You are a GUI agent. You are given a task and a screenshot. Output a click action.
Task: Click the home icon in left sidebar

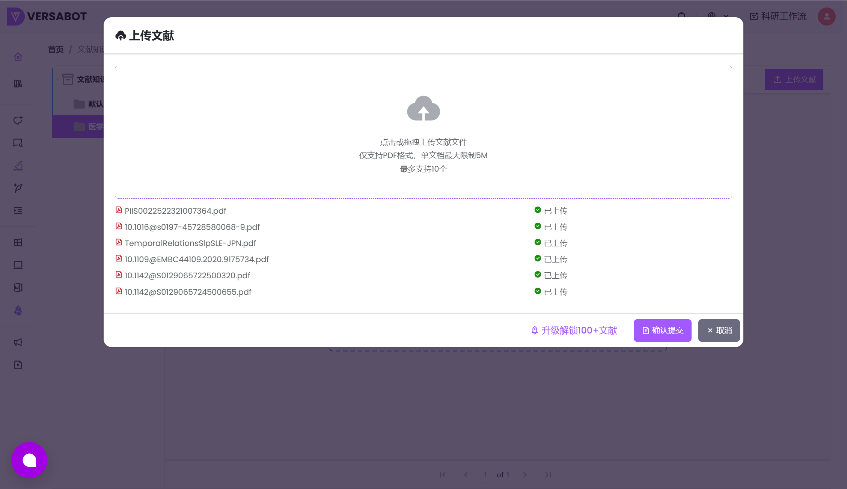[18, 57]
